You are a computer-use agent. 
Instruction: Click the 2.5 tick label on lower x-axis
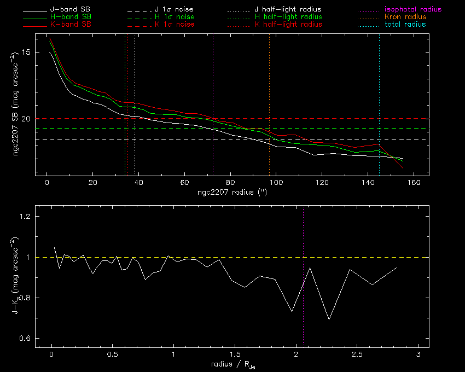click(x=356, y=354)
